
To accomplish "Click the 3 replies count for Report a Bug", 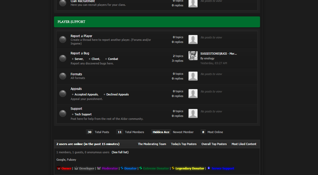I will pos(177,61).
